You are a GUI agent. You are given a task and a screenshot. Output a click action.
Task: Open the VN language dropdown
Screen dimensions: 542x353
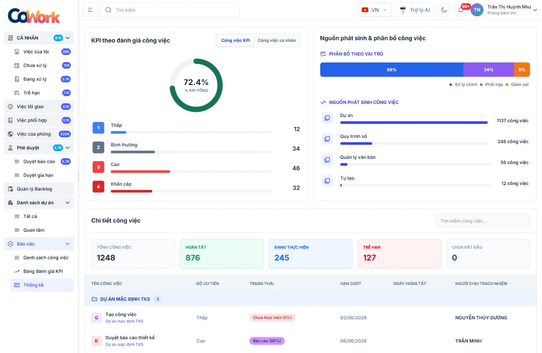point(374,10)
